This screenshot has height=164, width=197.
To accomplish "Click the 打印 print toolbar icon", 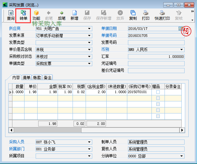I will (x=146, y=15).
